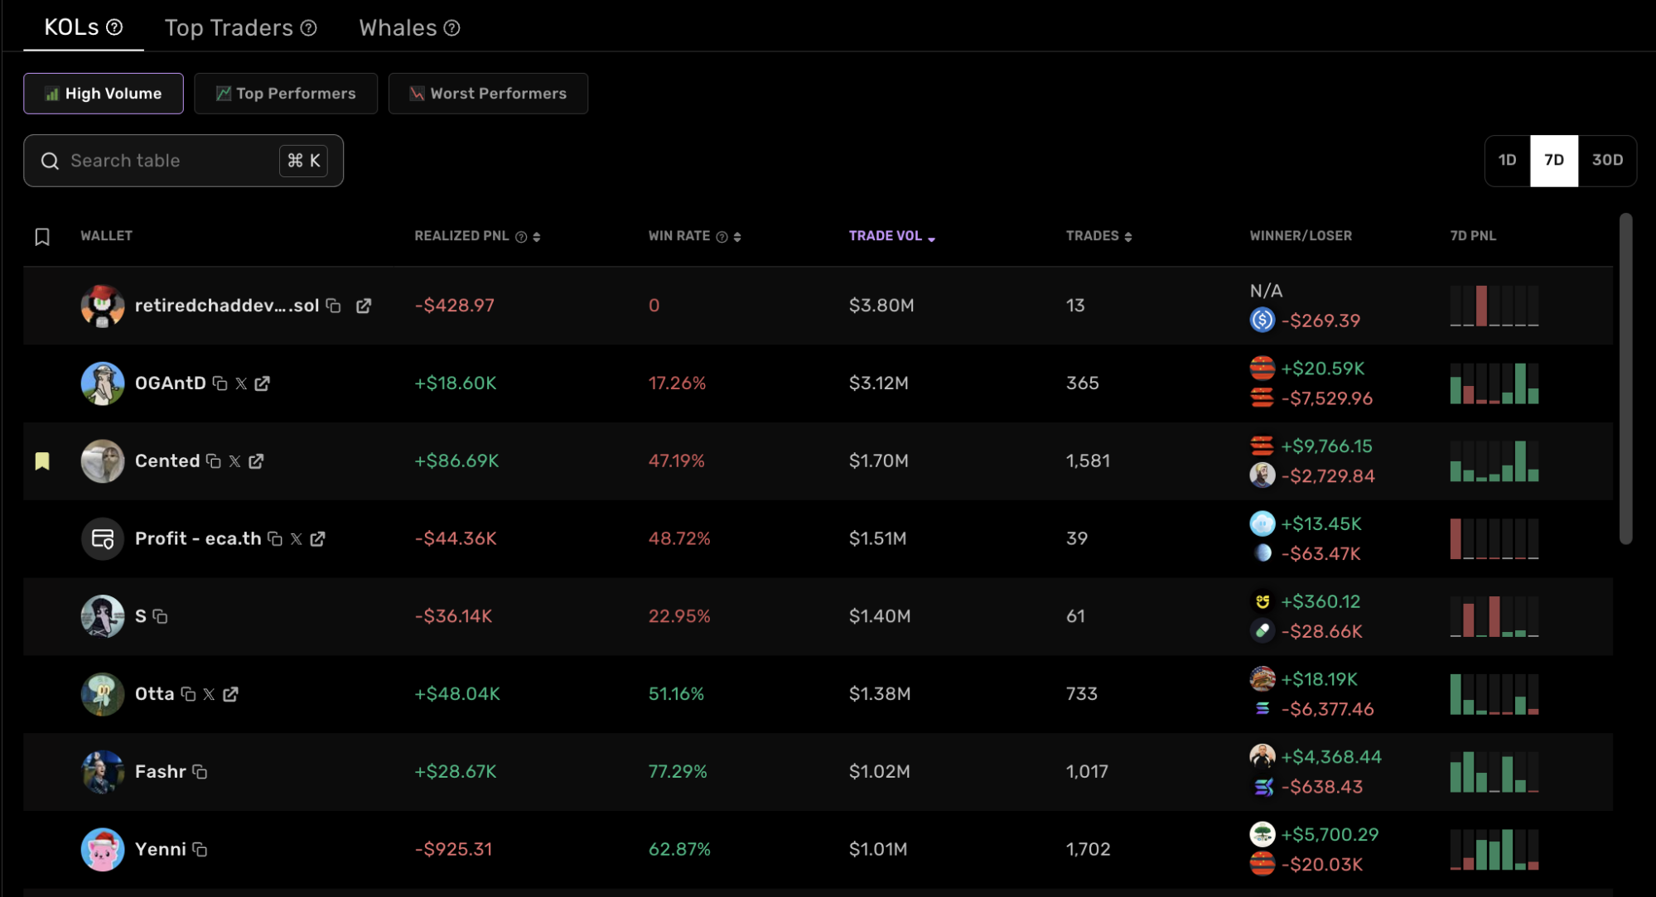
Task: Sort by the Trades column
Action: pos(1127,237)
